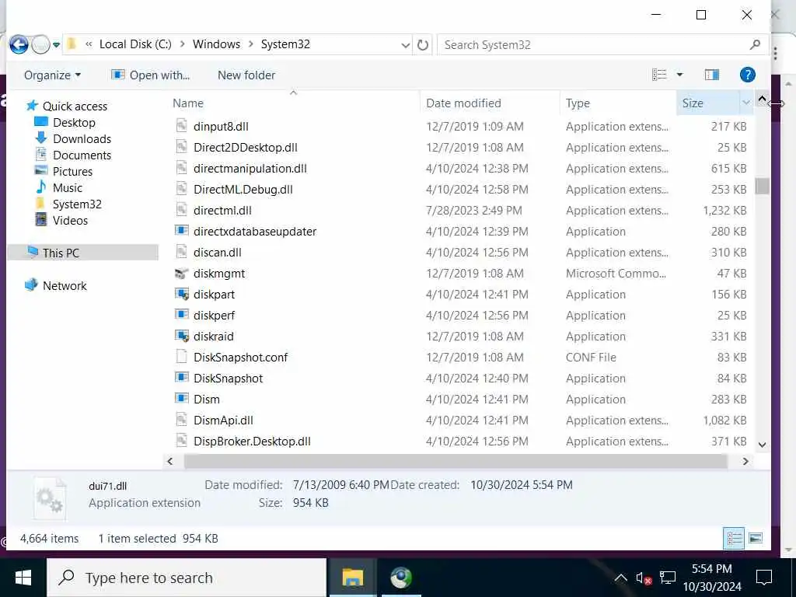796x597 pixels.
Task: Focus the Search System32 field
Action: click(592, 44)
